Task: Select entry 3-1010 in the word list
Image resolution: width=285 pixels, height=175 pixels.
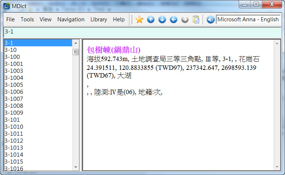Action: coord(14,127)
